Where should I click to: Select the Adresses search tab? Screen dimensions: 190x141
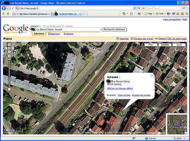tap(39, 34)
